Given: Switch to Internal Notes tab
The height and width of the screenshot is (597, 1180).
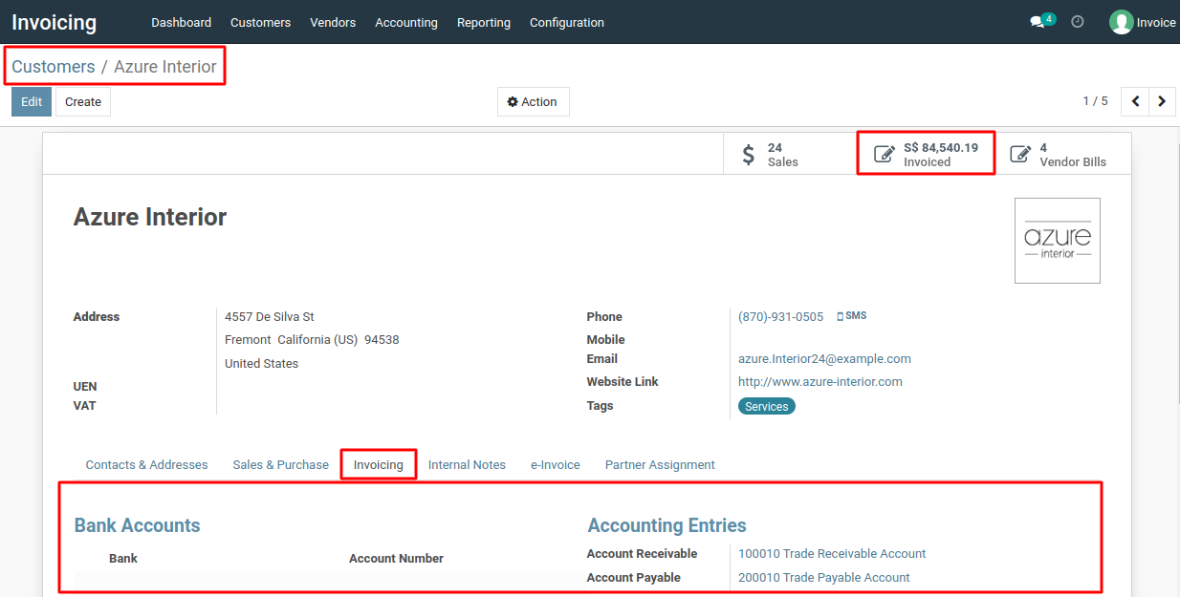Looking at the screenshot, I should pyautogui.click(x=467, y=465).
